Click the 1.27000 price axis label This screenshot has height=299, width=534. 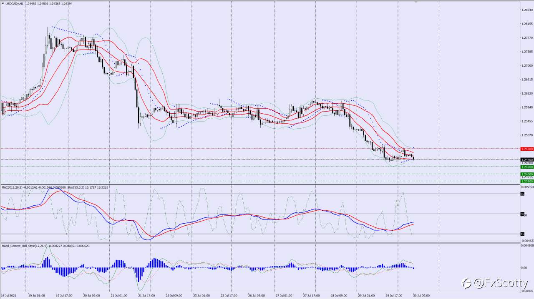click(x=527, y=65)
